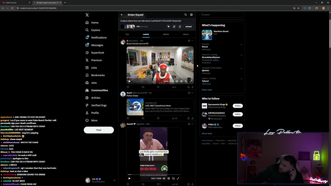
Task: Follow Sacramento Kings
Action: click(x=238, y=106)
